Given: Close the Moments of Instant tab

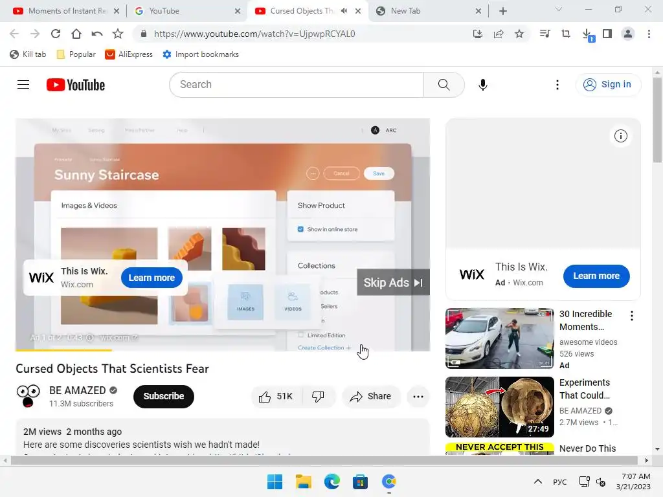Looking at the screenshot, I should [117, 11].
